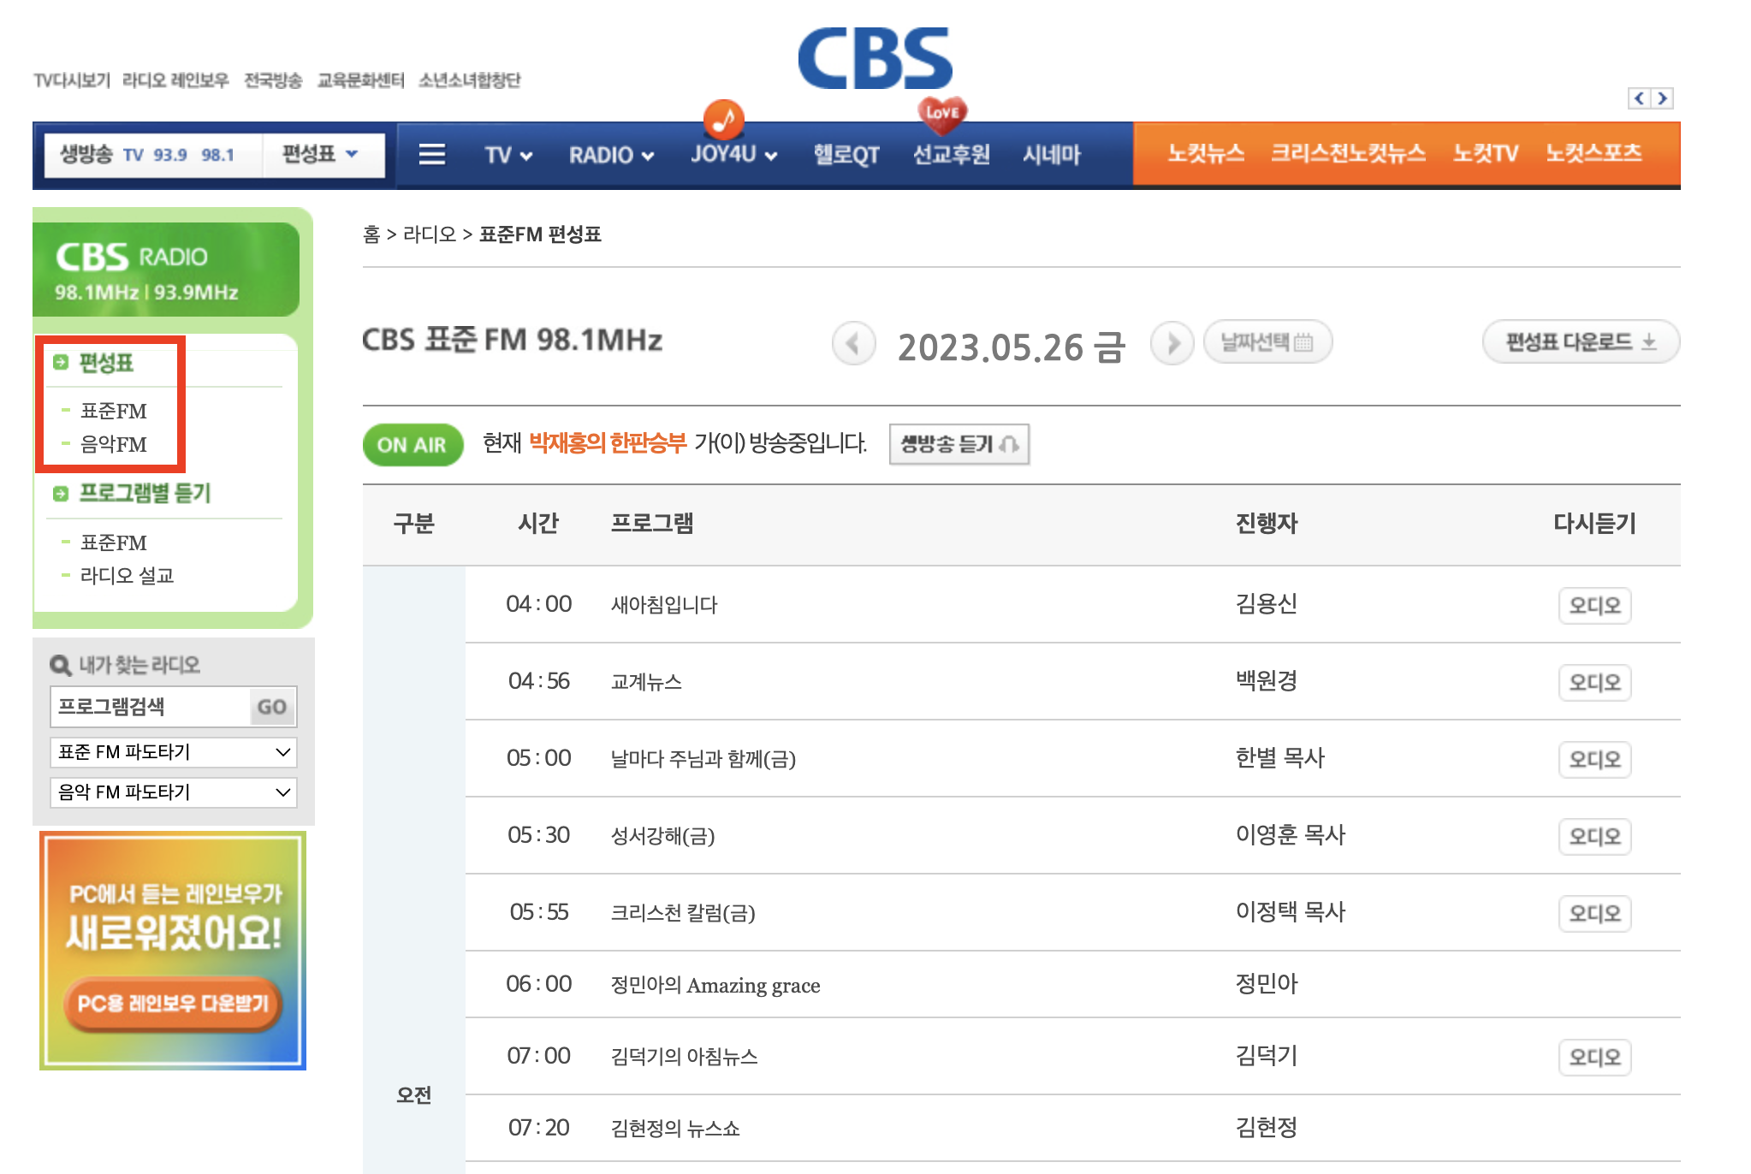Click program 새아침입니다

(x=664, y=605)
